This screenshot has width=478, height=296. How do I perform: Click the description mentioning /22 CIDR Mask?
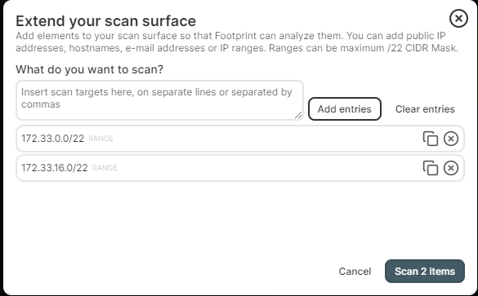coord(237,42)
